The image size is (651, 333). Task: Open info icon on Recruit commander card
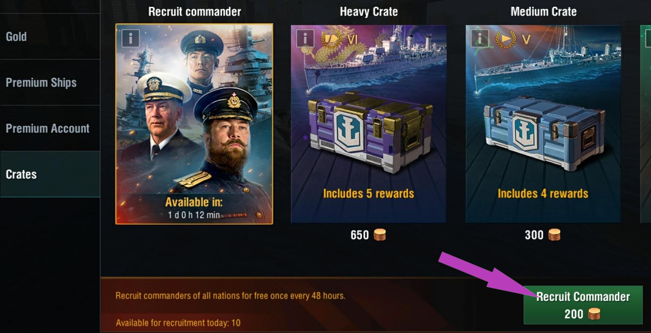131,38
